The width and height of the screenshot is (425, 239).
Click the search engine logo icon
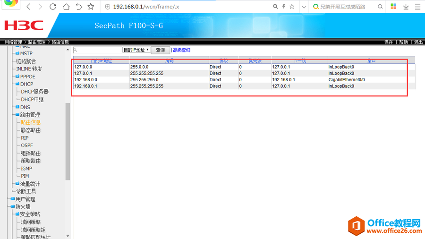point(315,7)
